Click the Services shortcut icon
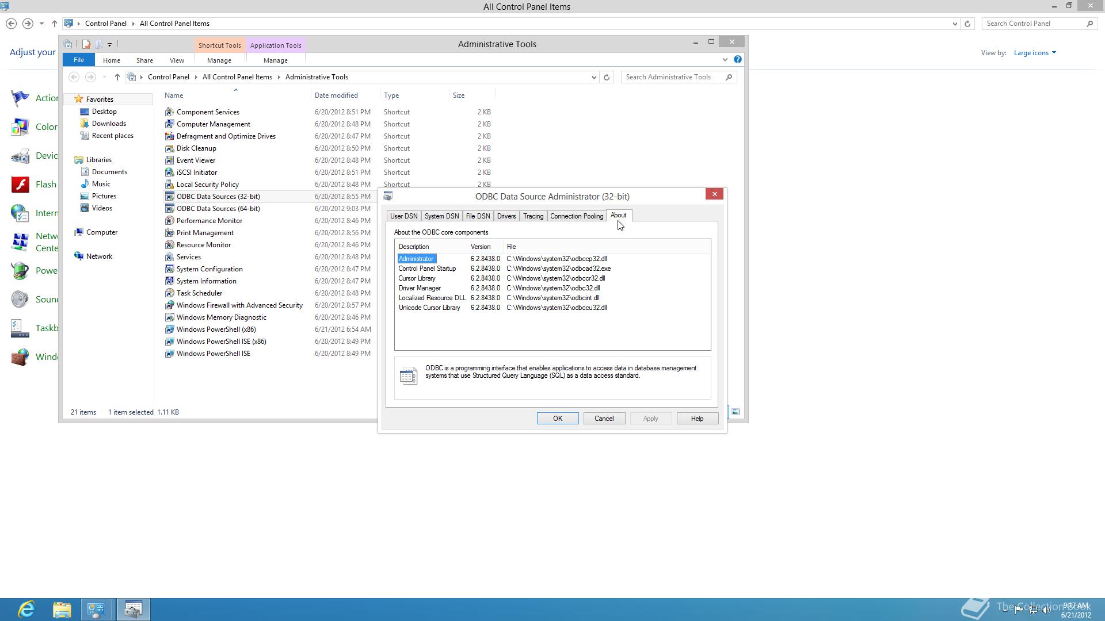 [x=169, y=257]
